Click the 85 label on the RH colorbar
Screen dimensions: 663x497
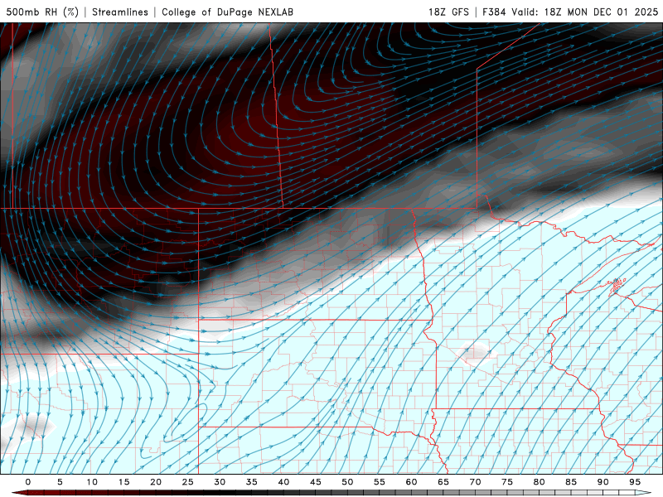coord(571,482)
